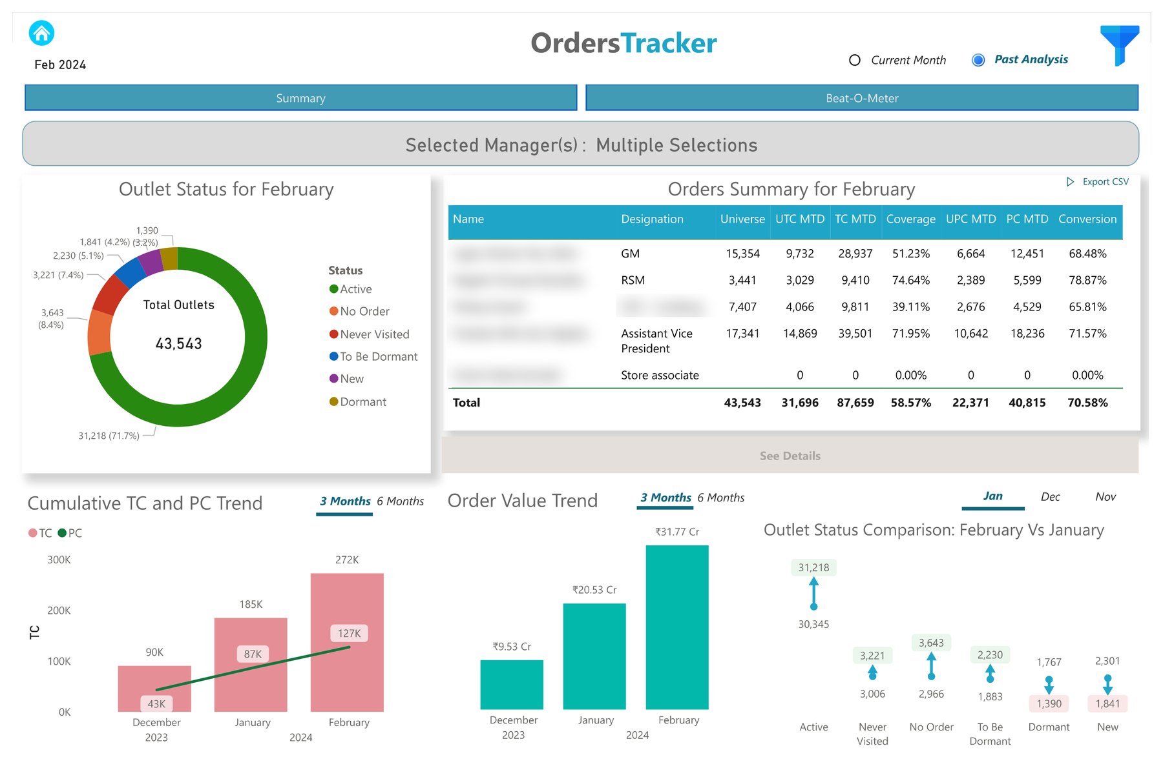Switch Order Value Trend to 6 Months
Image resolution: width=1163 pixels, height=757 pixels.
pyautogui.click(x=721, y=498)
